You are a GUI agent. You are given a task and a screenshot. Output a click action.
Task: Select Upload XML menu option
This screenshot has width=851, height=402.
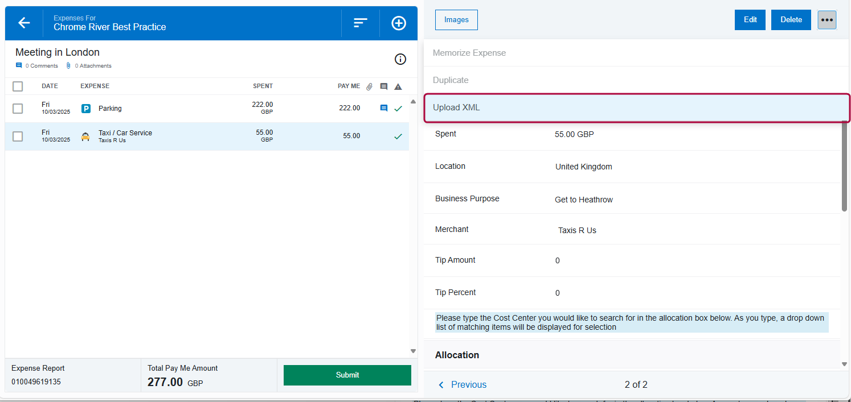tap(636, 107)
